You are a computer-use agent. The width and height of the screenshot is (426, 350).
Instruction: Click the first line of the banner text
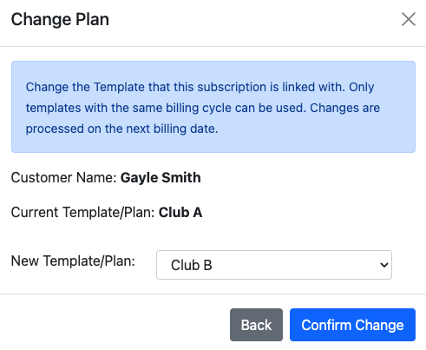click(x=200, y=87)
